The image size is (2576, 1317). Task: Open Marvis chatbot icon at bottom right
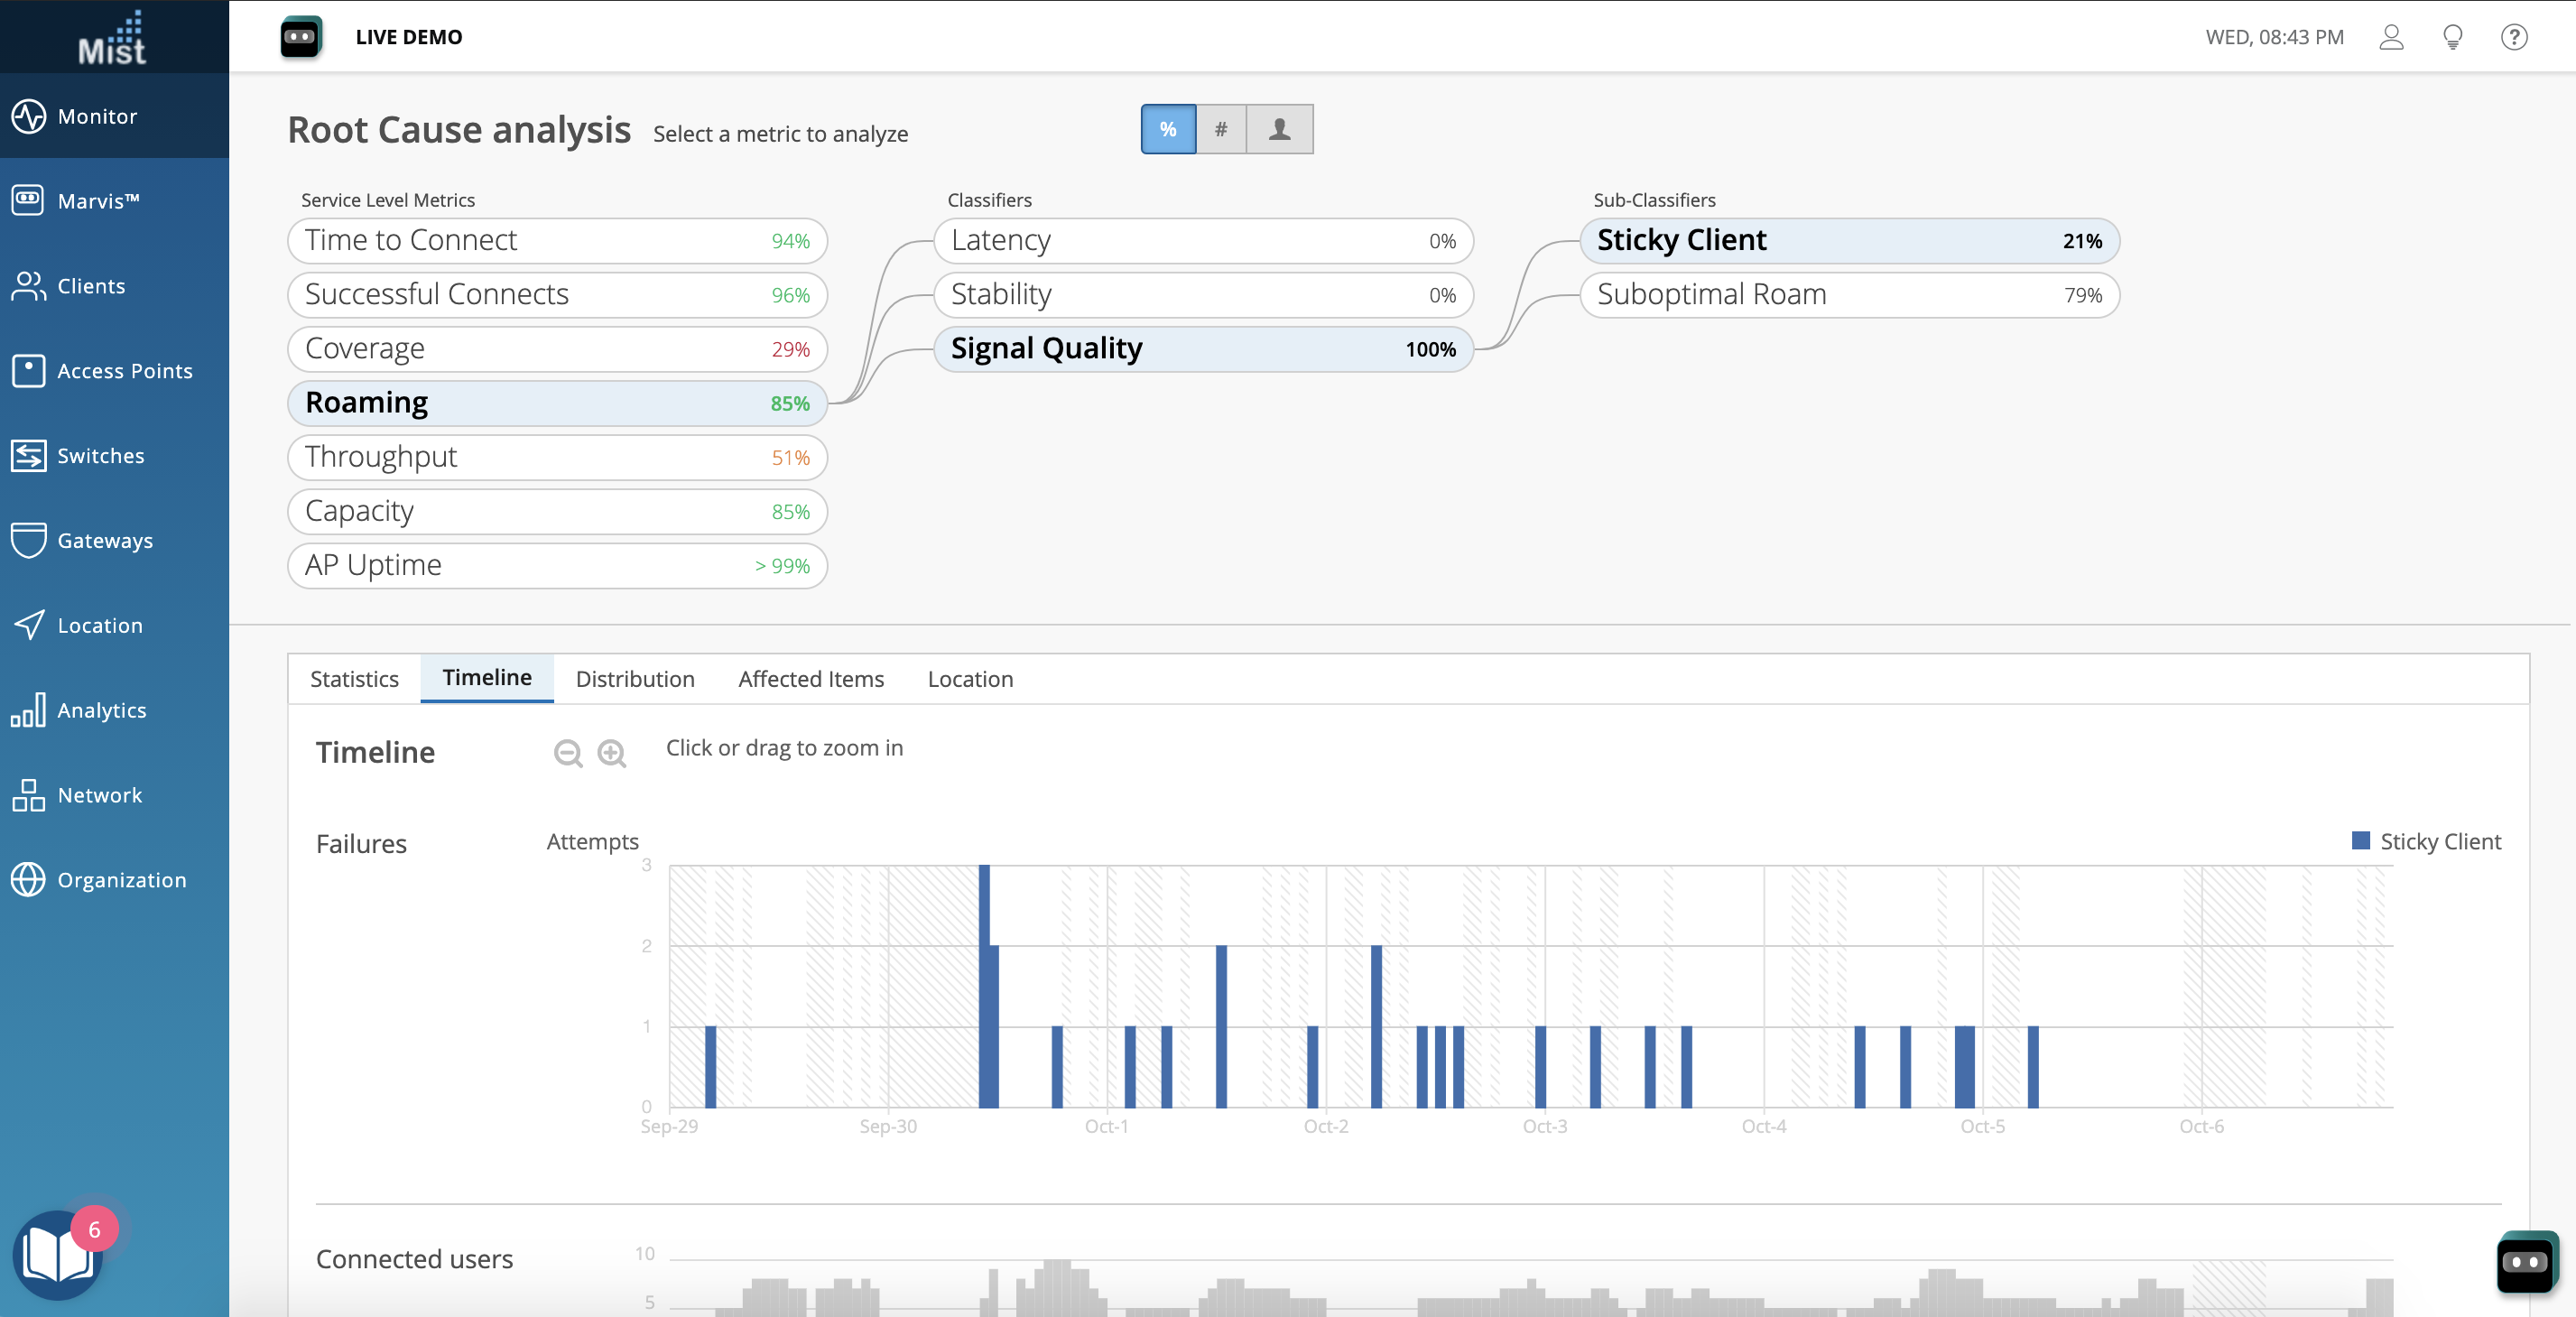2526,1262
